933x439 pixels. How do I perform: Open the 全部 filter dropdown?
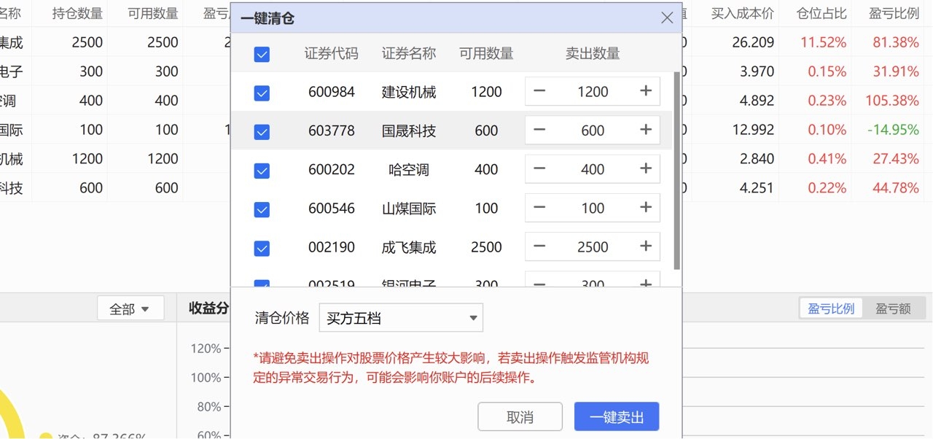(x=130, y=308)
